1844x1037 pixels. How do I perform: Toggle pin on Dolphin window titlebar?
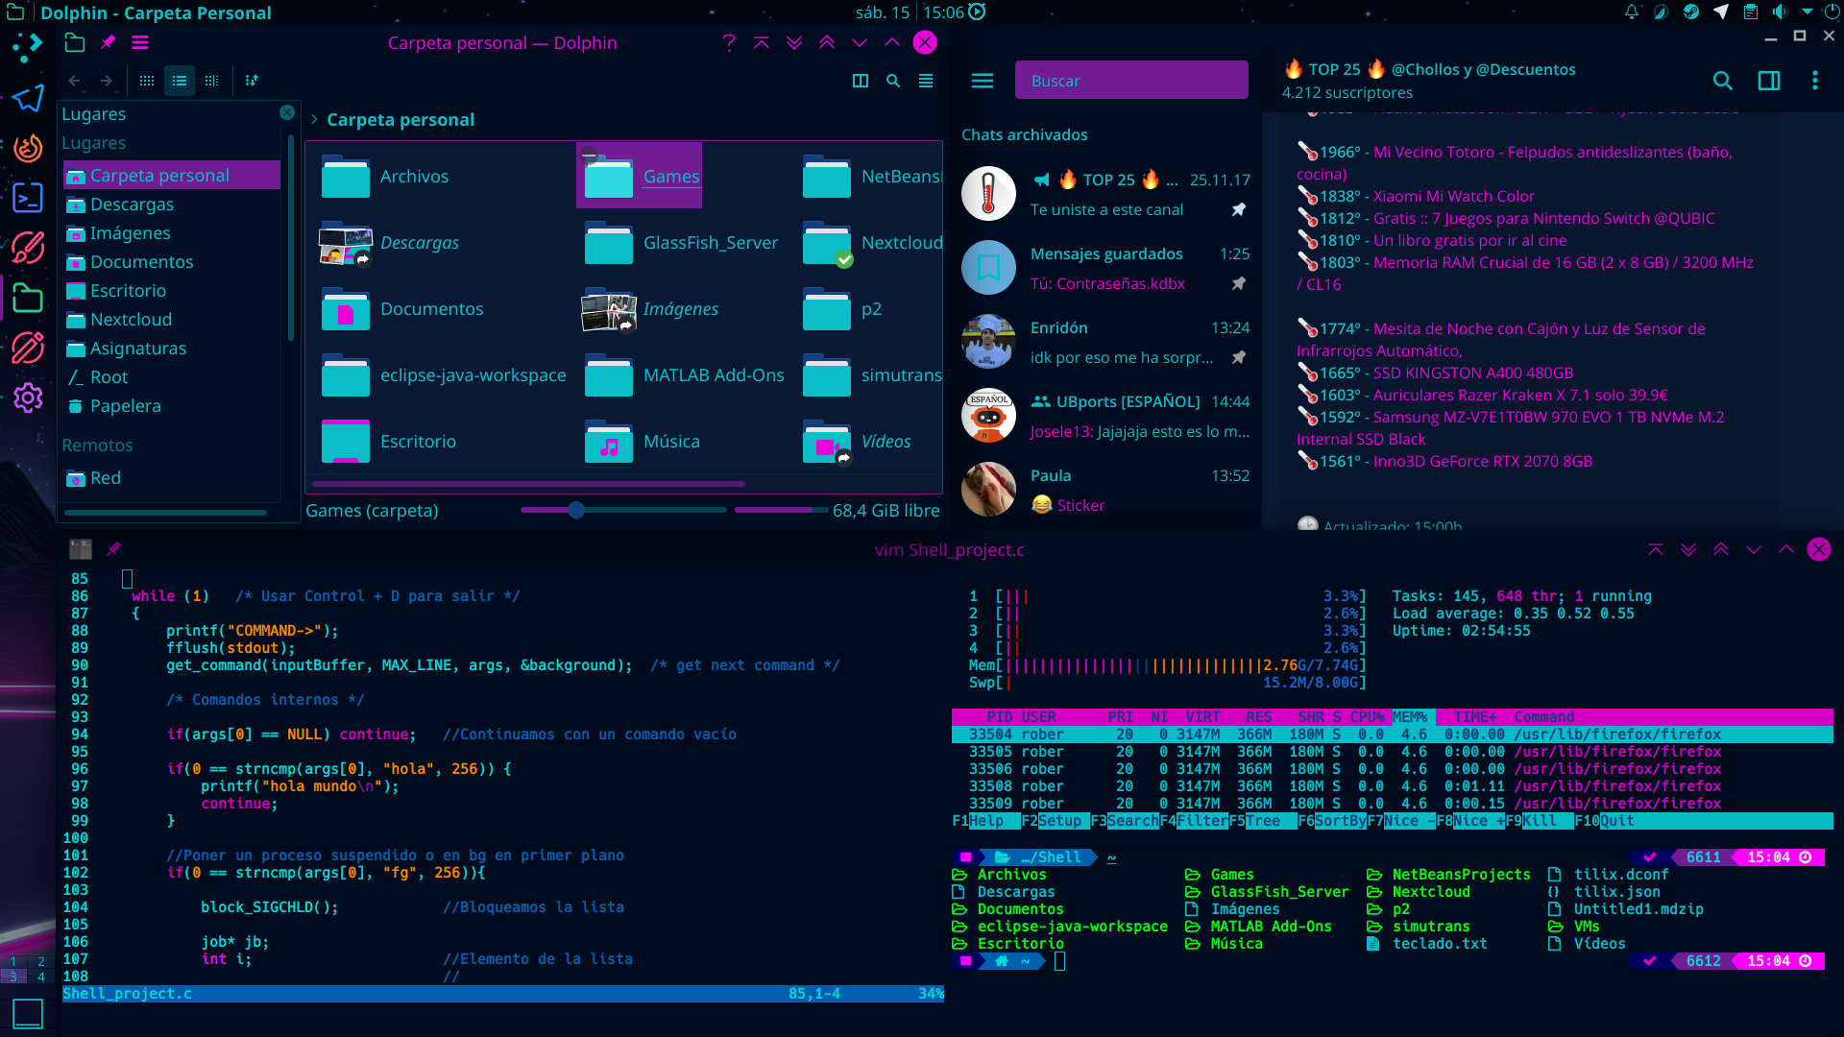(108, 42)
